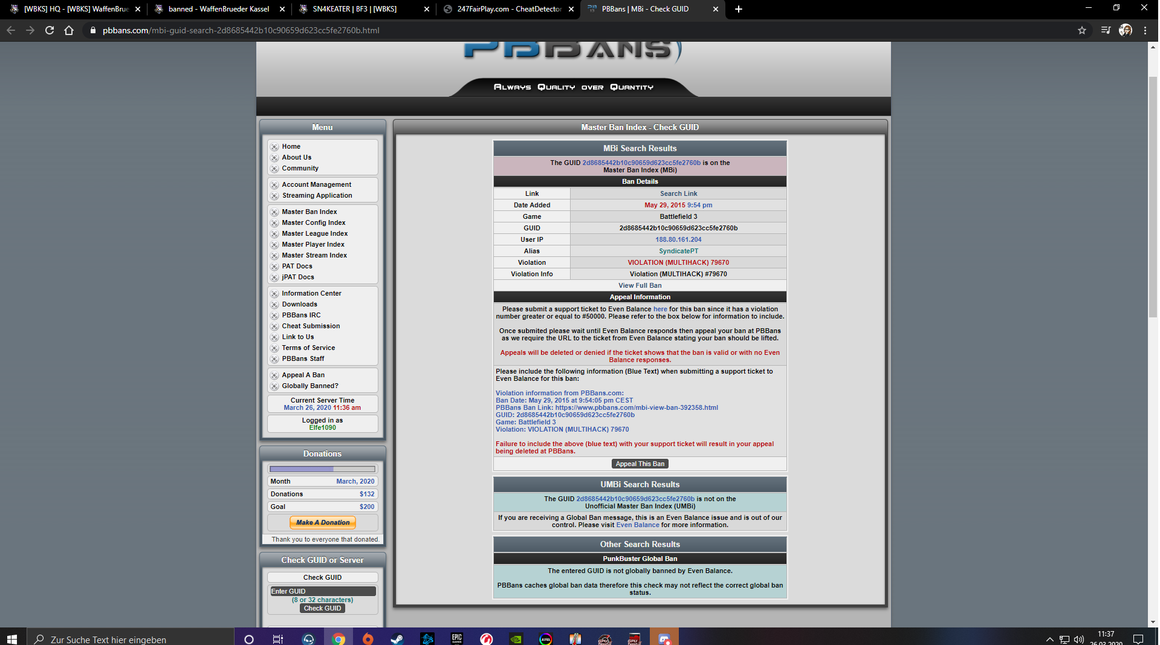Open Chrome from the taskbar

click(339, 639)
